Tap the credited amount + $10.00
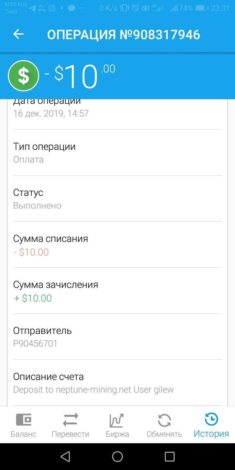This screenshot has height=470, width=235. pos(33,298)
